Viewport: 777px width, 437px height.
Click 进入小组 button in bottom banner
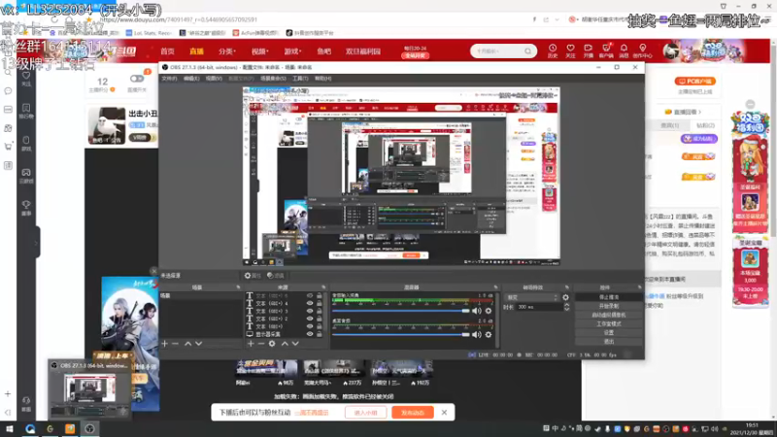point(366,412)
